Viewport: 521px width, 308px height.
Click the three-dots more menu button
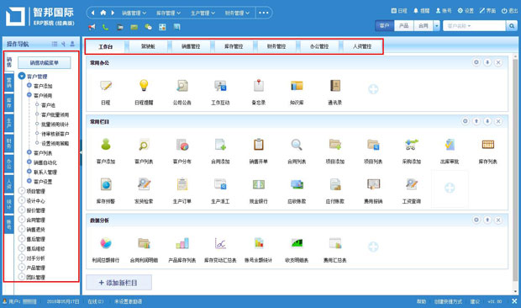[x=264, y=13]
